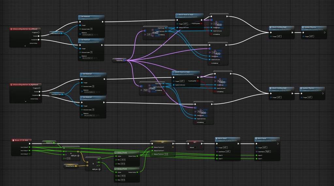Screen dimensions: 334x186
Task: Select the Sensitivity variable node
Action: [49, 143]
